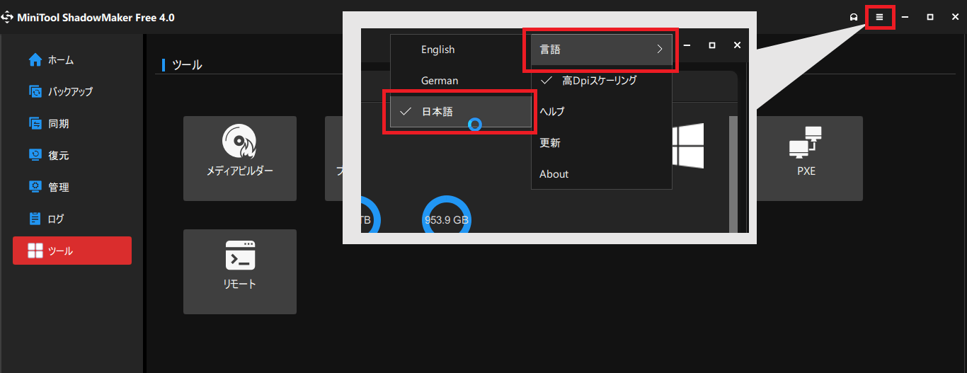Click the headset support icon in title bar

tap(854, 17)
